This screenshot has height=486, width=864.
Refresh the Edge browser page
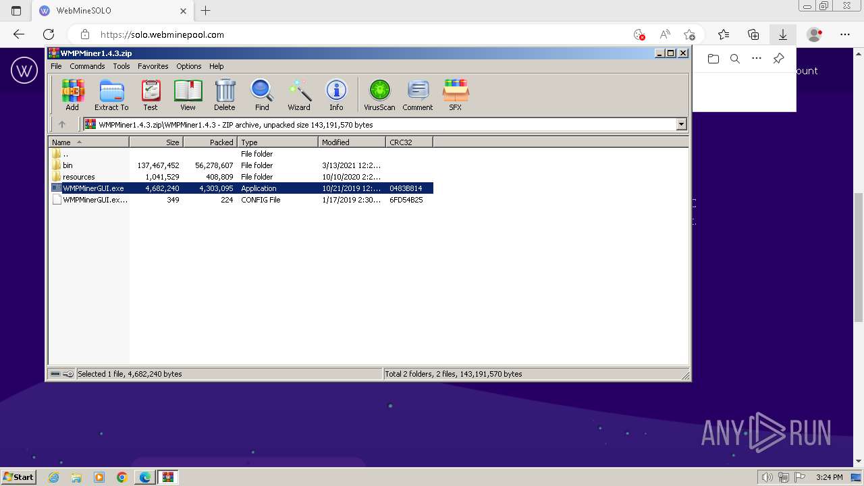49,34
